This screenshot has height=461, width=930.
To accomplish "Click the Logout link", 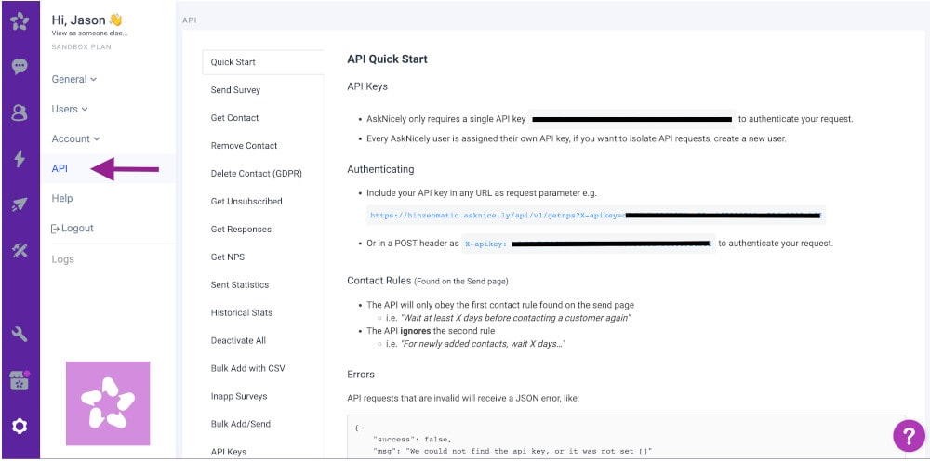I will pos(73,229).
